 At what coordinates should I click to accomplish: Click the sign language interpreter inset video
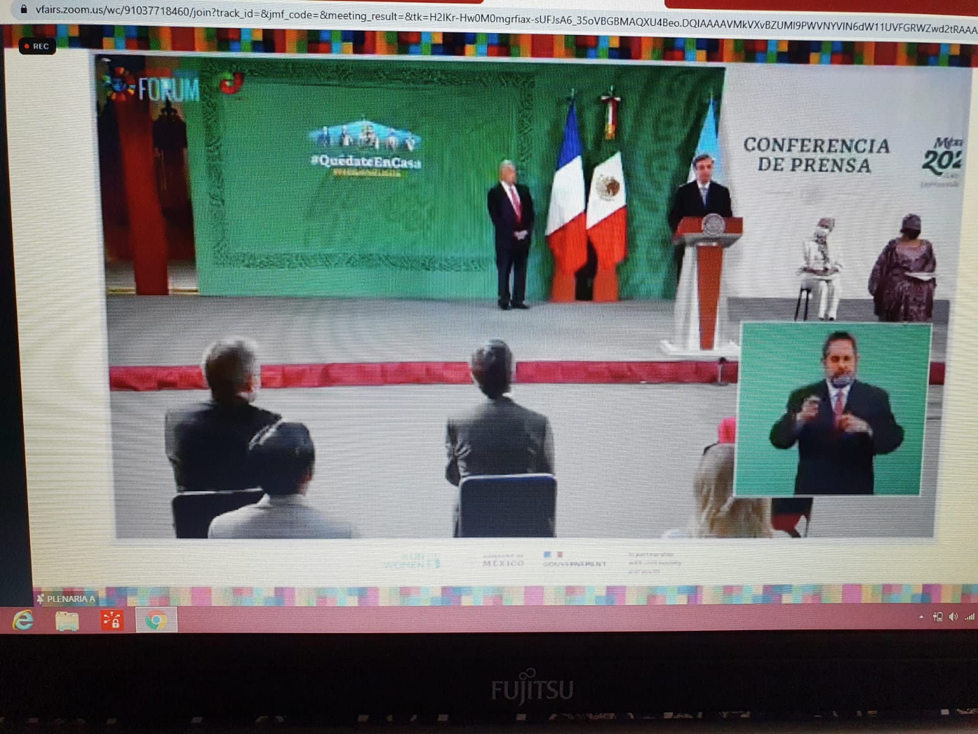point(833,410)
